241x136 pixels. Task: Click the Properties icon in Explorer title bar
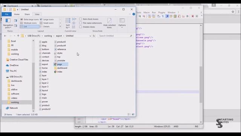coord(10,9)
